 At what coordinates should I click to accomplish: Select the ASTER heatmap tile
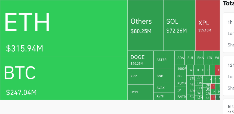[x=164, y=60]
